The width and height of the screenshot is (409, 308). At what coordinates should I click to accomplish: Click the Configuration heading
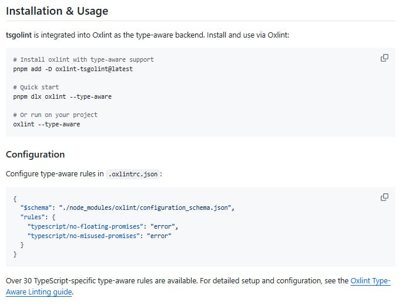(x=35, y=155)
